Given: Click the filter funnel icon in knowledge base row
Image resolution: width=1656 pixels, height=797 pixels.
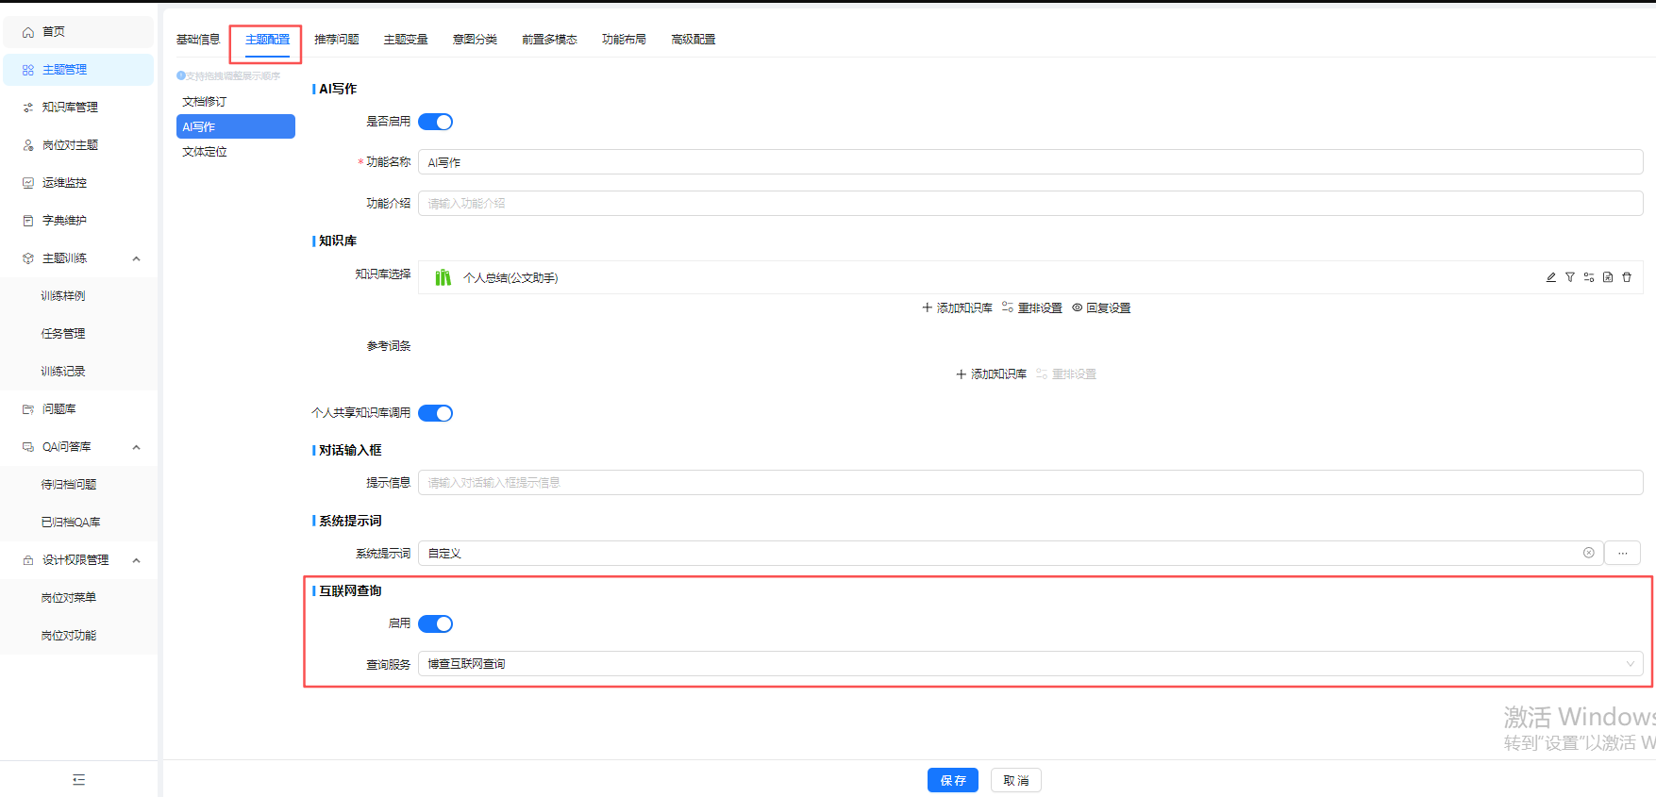Looking at the screenshot, I should 1570,277.
